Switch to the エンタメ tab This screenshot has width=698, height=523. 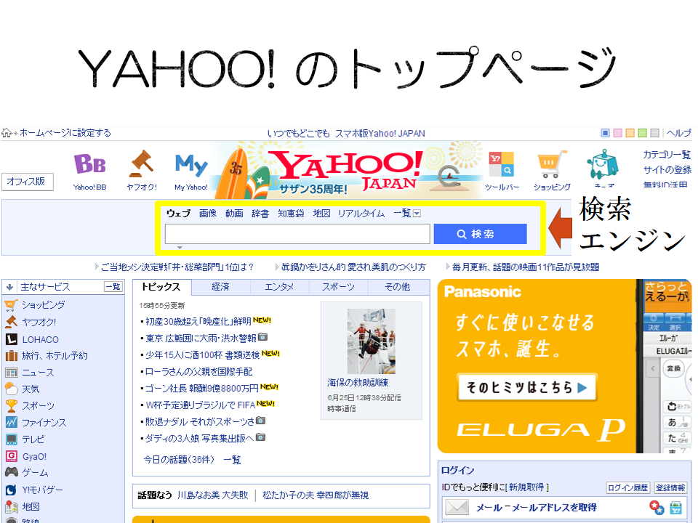[x=279, y=288]
